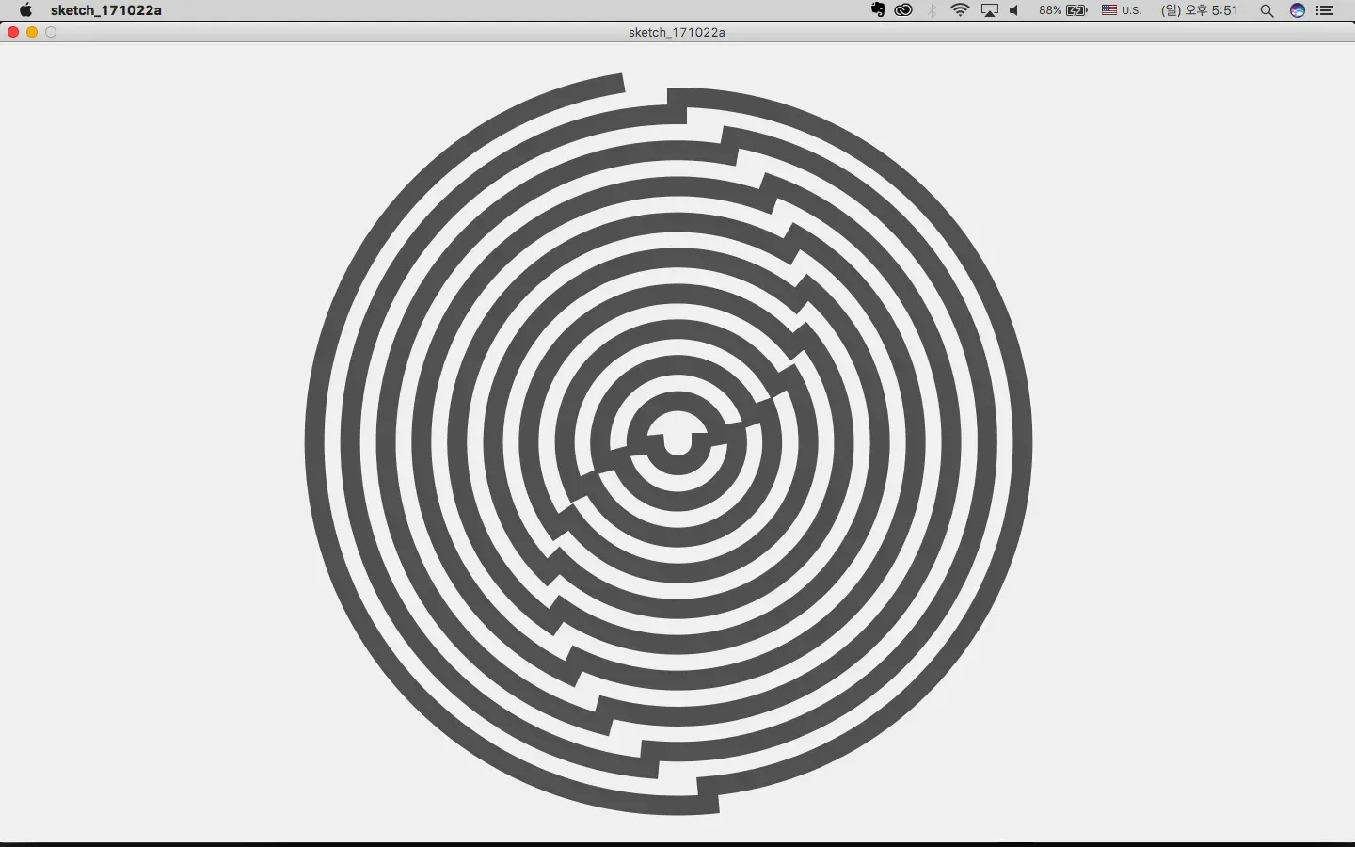Open the volume control icon
The image size is (1355, 847).
coord(1014,10)
